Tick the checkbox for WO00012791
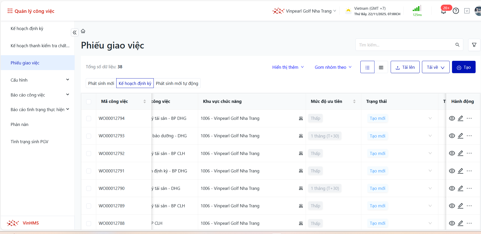481x234 pixels. 89,171
